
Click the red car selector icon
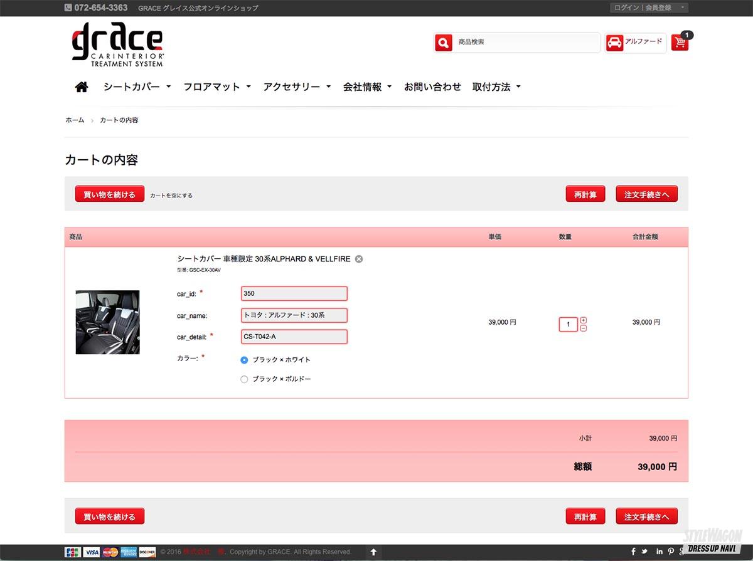pyautogui.click(x=615, y=43)
